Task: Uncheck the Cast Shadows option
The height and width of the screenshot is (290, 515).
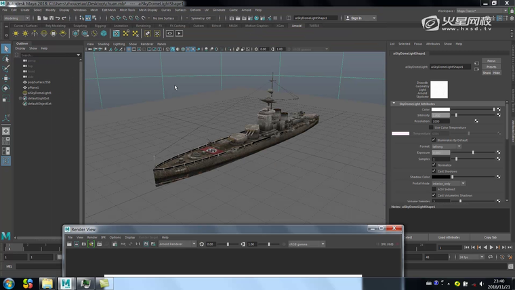Action: [x=434, y=171]
